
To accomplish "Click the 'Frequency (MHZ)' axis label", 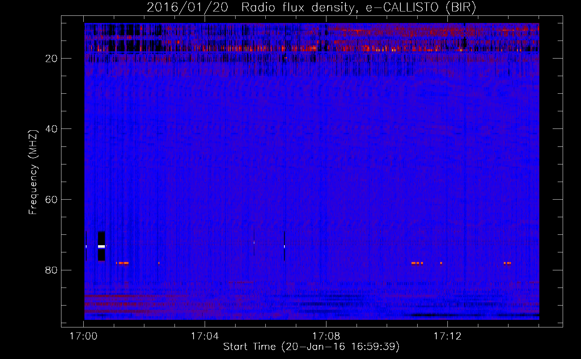I will 33,173.
